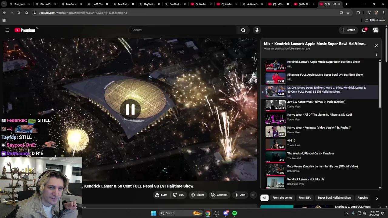Share this video
This screenshot has height=218, width=388.
tap(197, 195)
